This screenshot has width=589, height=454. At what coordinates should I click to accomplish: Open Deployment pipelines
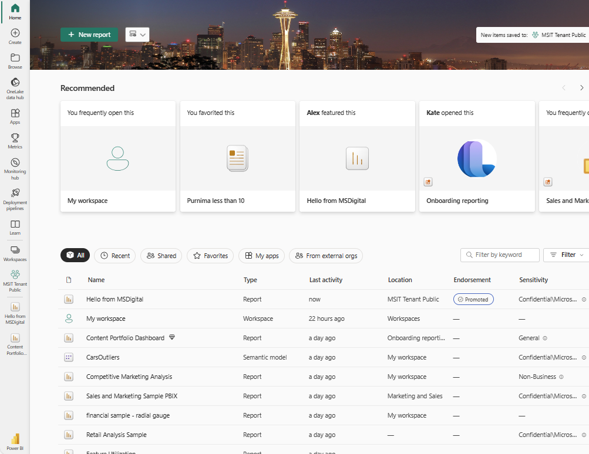pos(15,199)
